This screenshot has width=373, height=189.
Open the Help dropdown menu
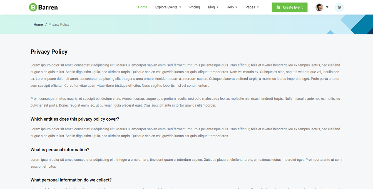coord(232,7)
